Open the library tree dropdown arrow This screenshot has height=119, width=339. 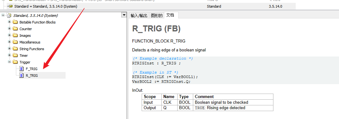124,15
